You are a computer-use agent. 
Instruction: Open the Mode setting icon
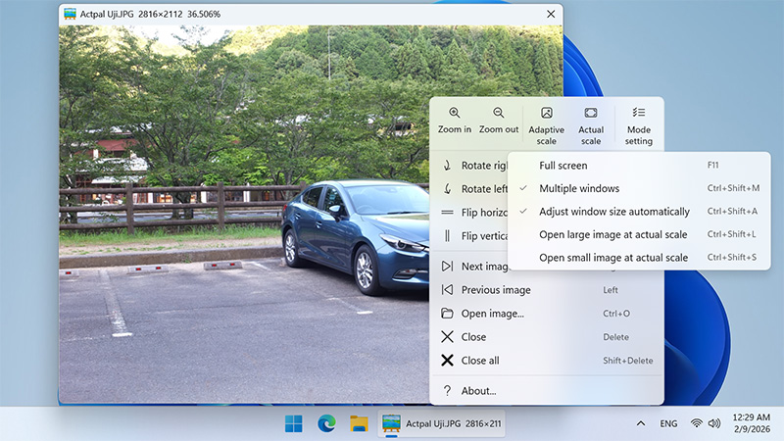click(x=639, y=114)
